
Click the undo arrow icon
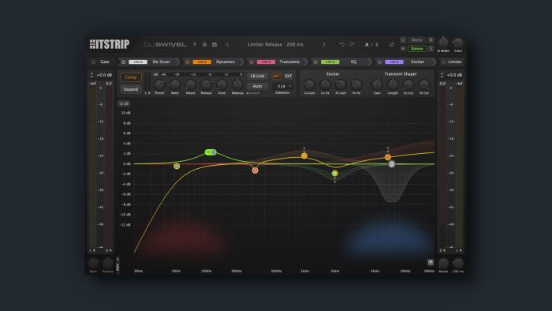point(341,45)
